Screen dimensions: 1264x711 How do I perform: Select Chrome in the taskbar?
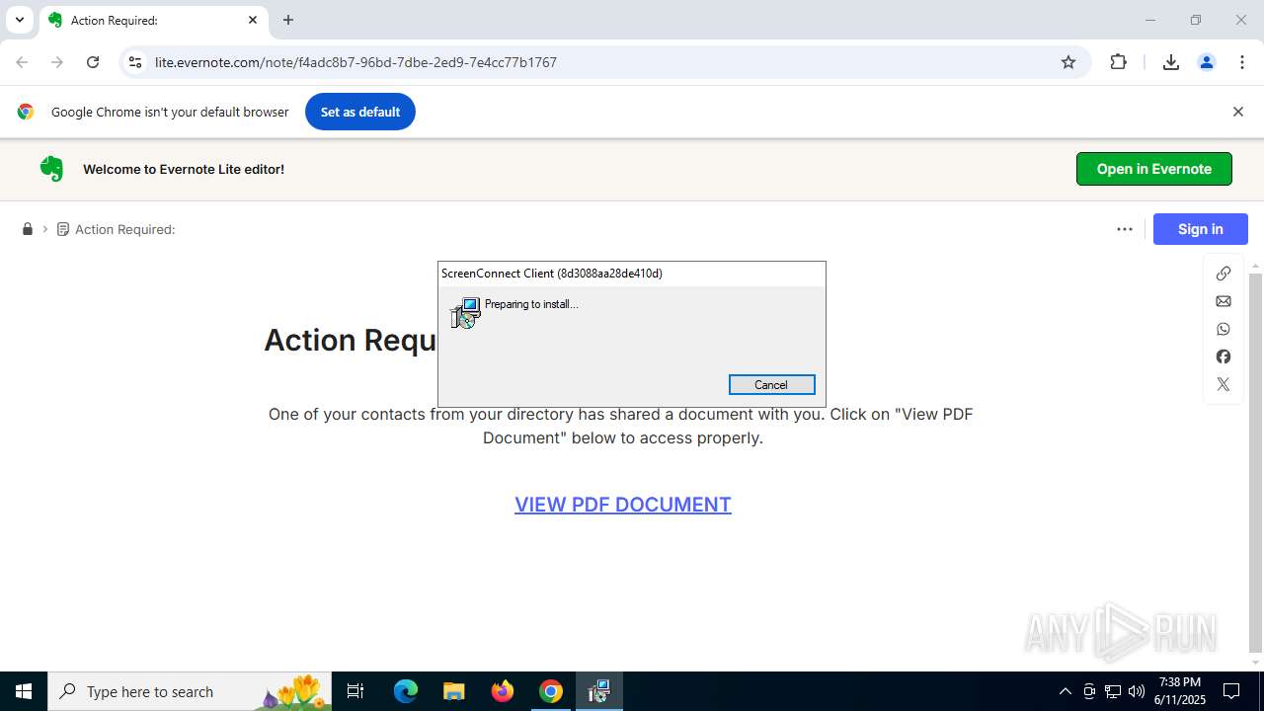tap(551, 691)
